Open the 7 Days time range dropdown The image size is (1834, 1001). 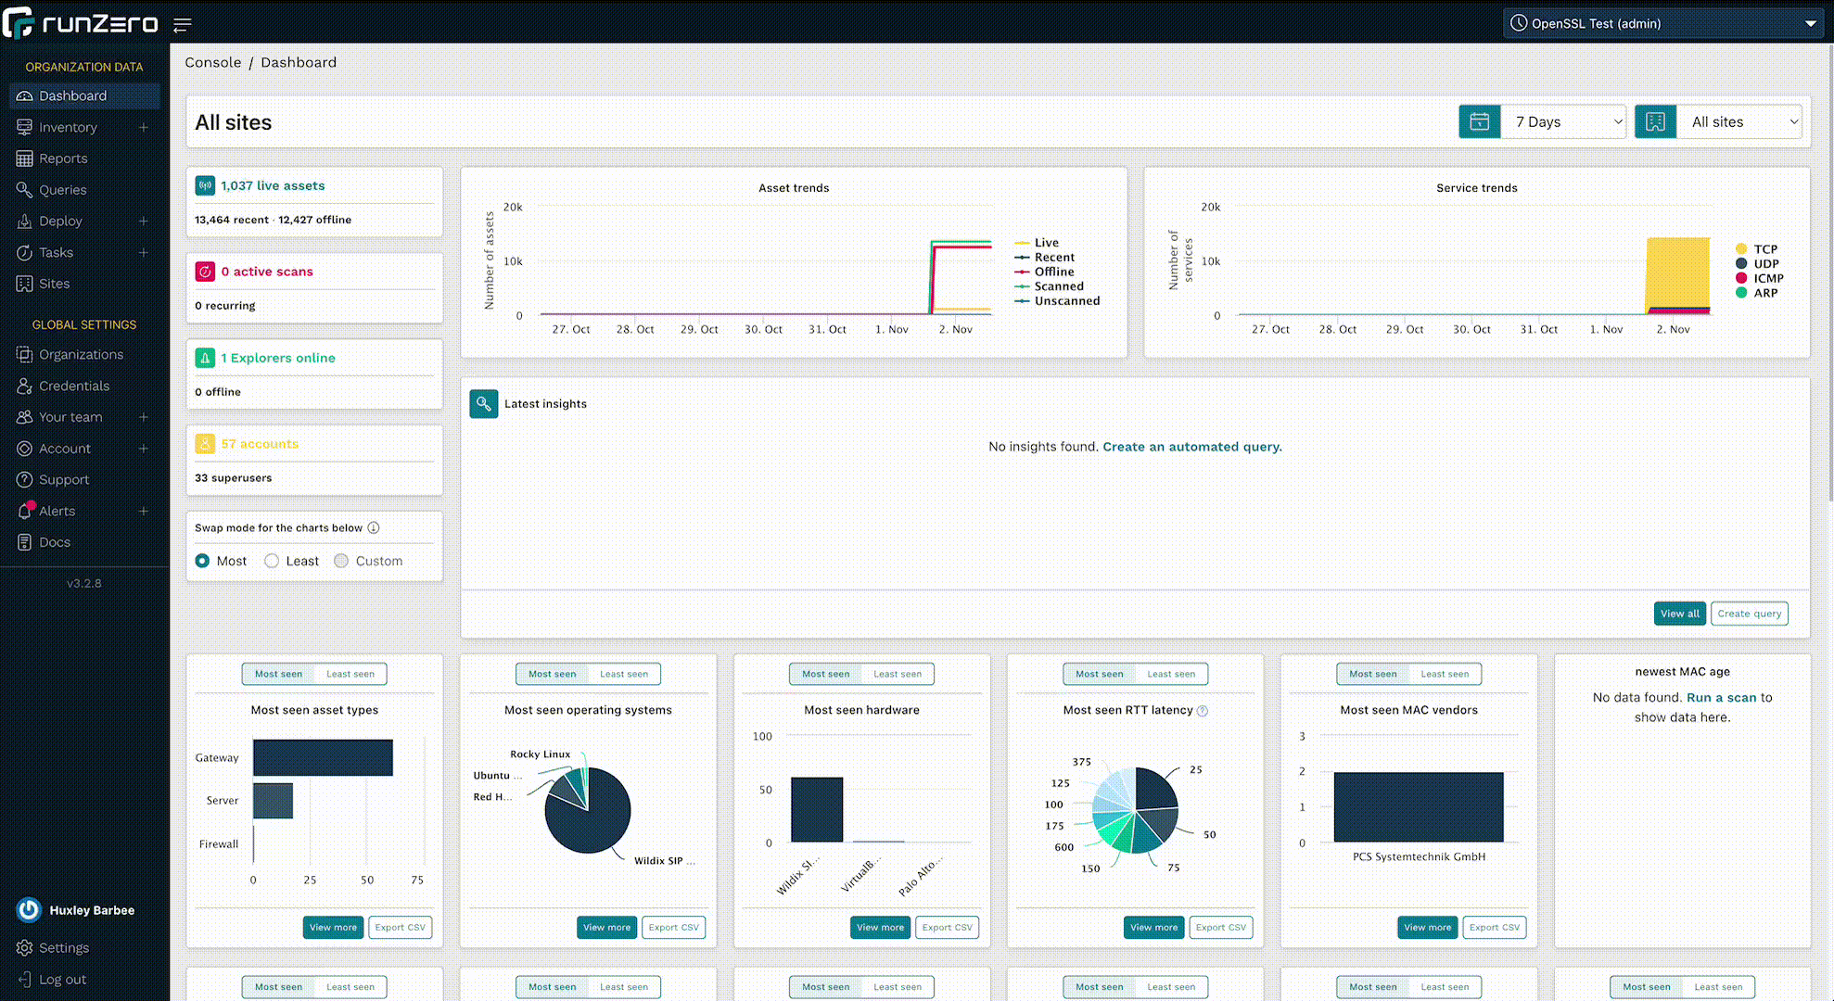point(1563,121)
